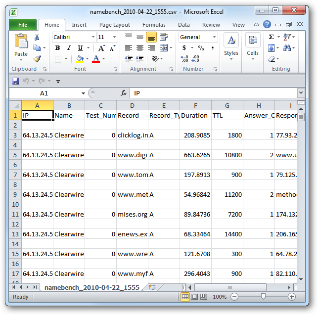The image size is (318, 315).
Task: Click the Sort & Filter icon
Action: pyautogui.click(x=287, y=37)
